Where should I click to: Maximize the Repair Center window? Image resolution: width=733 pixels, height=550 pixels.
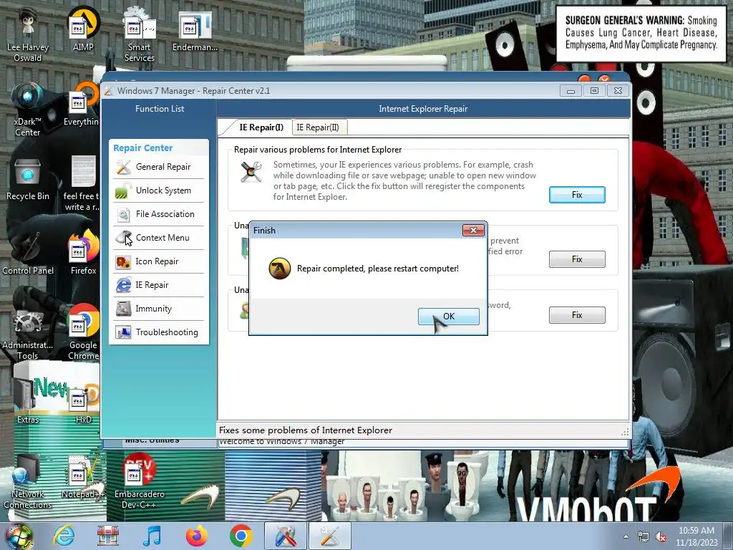click(x=594, y=91)
